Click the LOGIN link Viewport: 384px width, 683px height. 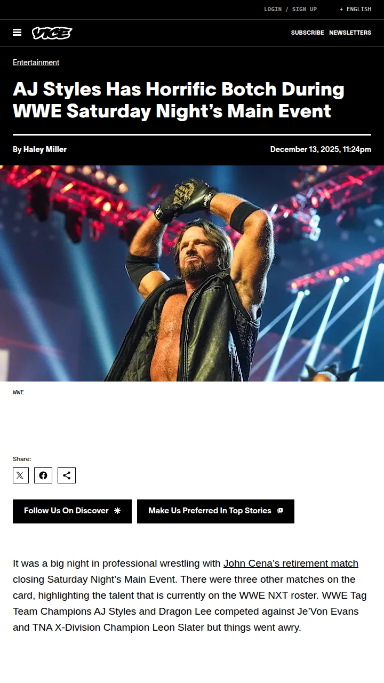[273, 9]
